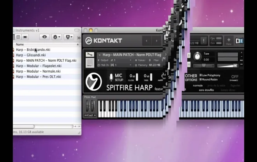Select the près de la table articulation

click(217, 85)
